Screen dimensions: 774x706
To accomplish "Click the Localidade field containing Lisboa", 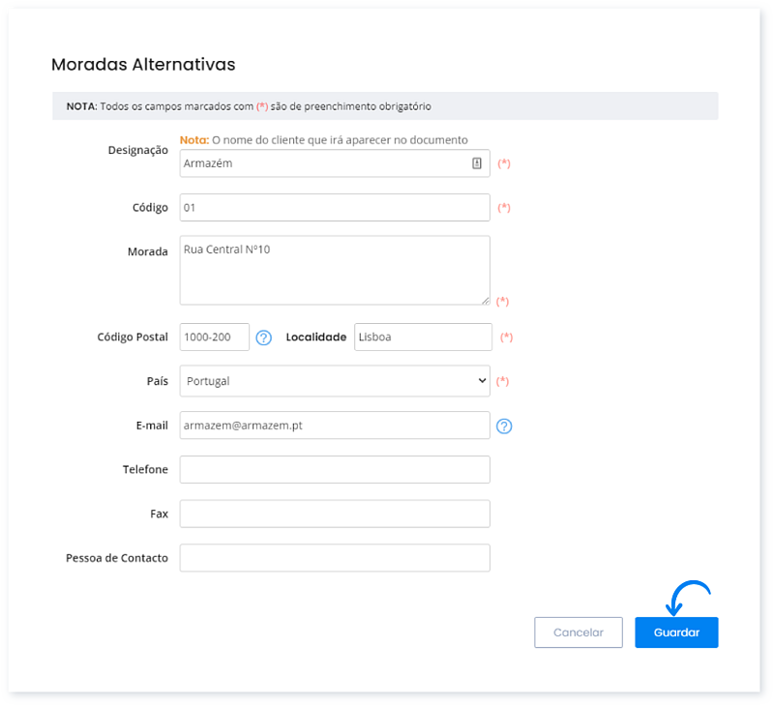I will [424, 338].
